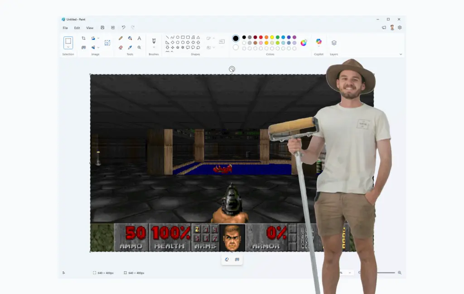The width and height of the screenshot is (464, 294).
Task: Select the five-point star shape
Action: click(x=178, y=48)
